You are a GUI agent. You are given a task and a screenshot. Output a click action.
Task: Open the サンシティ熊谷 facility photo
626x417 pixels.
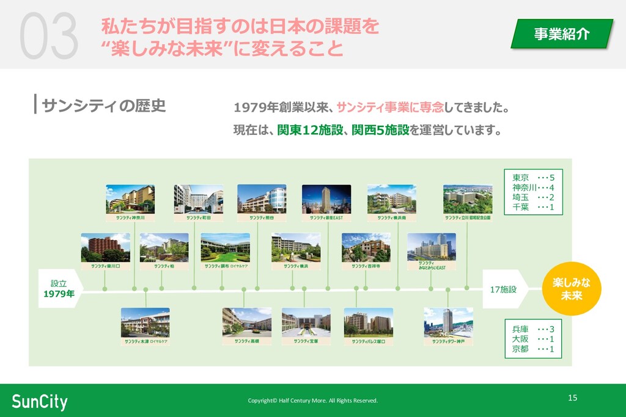[262, 199]
